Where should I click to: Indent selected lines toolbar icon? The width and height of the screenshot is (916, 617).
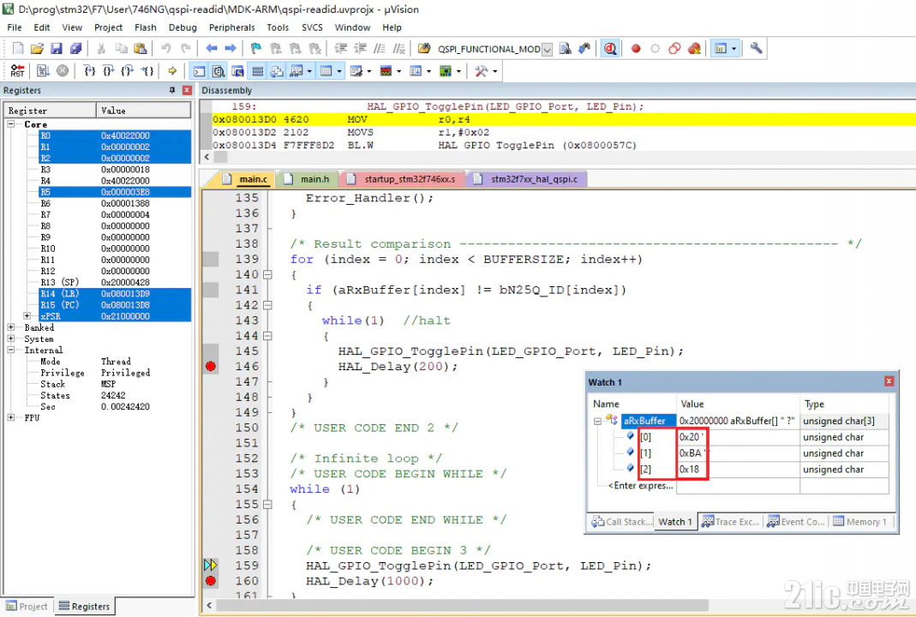[340, 49]
